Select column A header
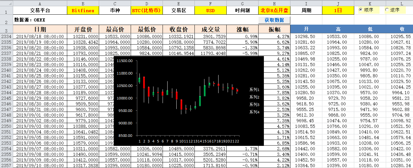The width and height of the screenshot is (413, 168). pos(40,3)
